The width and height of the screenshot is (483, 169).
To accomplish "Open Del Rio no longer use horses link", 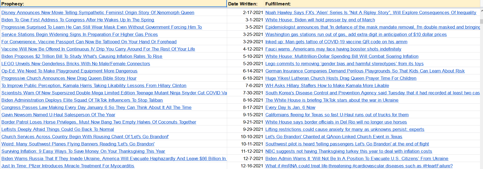I will pos(336,122).
